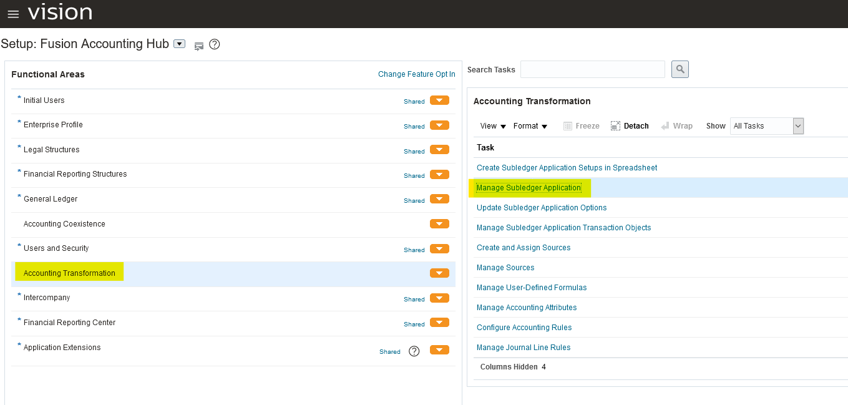Open the setup offering dropdown arrow
848x405 pixels.
[x=180, y=44]
